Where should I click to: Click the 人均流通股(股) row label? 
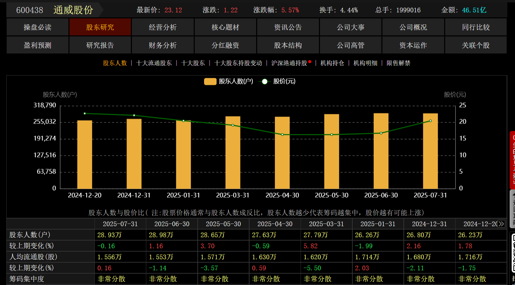point(33,257)
